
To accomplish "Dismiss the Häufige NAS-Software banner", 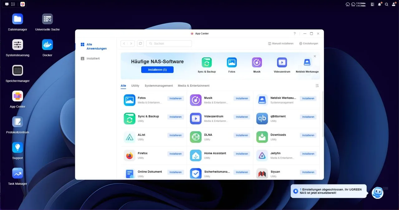I will click(315, 56).
